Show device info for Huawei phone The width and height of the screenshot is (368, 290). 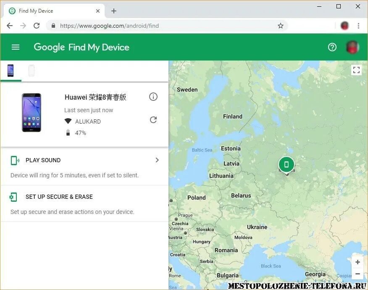pos(153,97)
